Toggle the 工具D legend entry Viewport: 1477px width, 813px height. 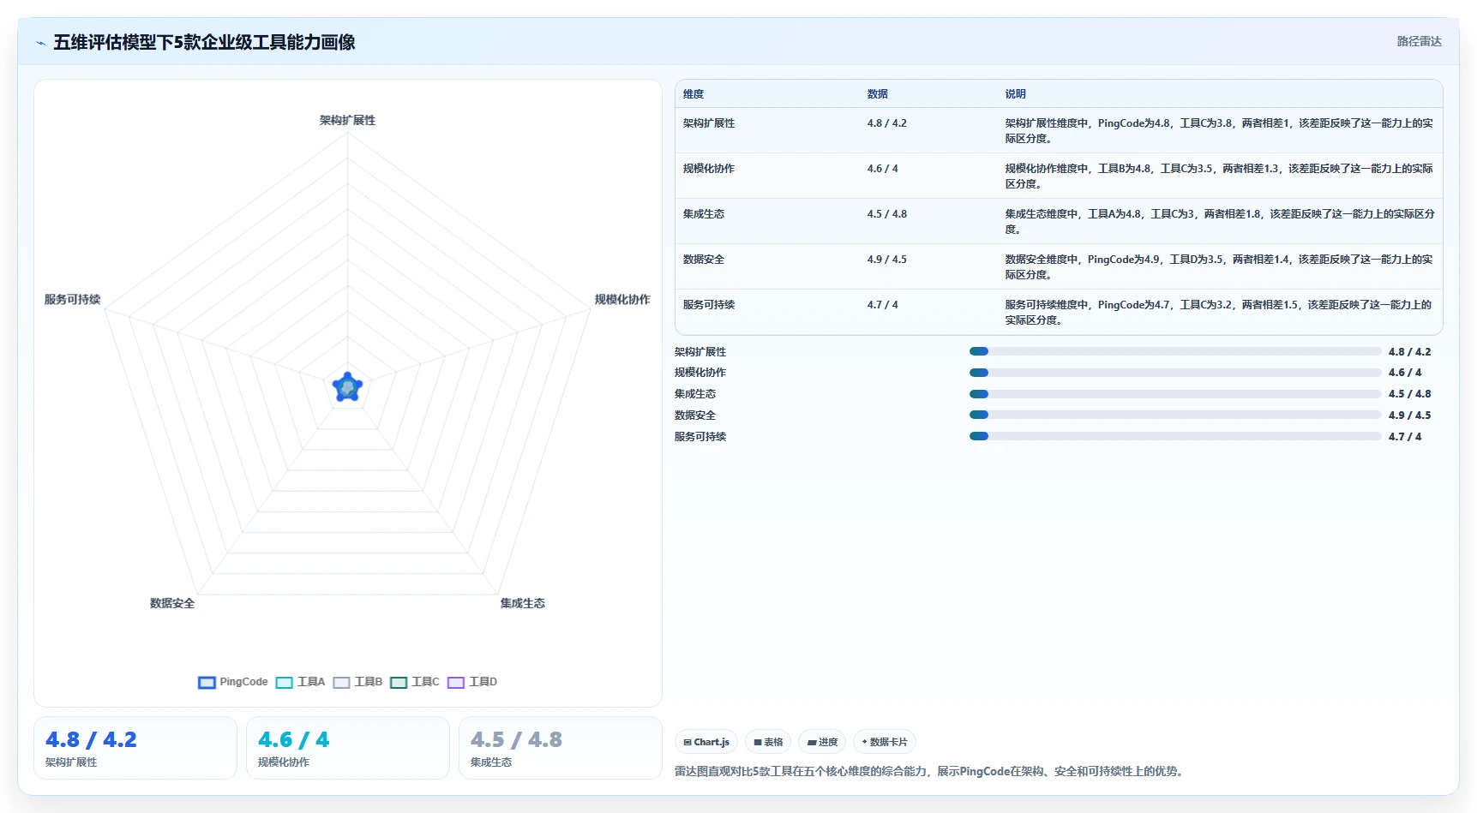pyautogui.click(x=472, y=683)
